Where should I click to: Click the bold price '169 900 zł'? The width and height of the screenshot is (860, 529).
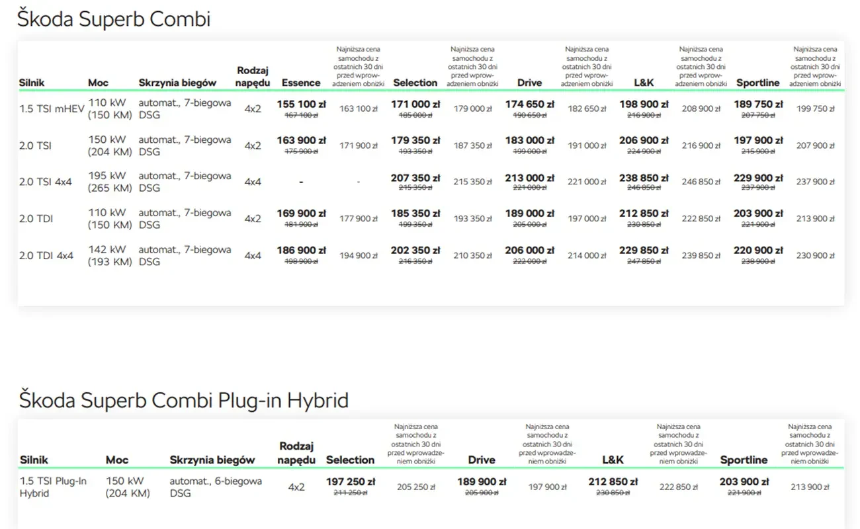301,214
